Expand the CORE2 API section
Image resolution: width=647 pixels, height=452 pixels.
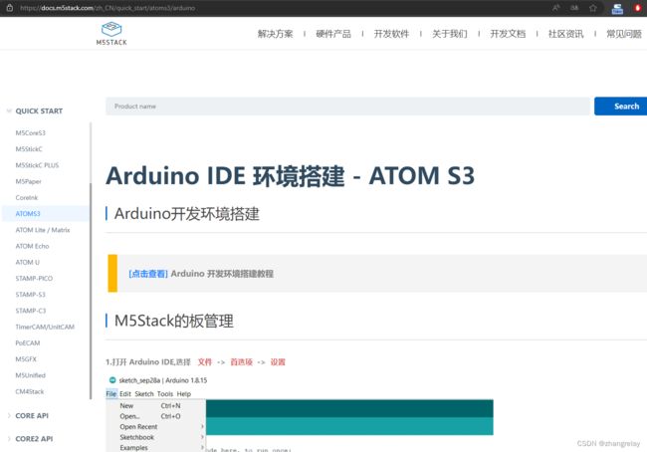click(9, 439)
